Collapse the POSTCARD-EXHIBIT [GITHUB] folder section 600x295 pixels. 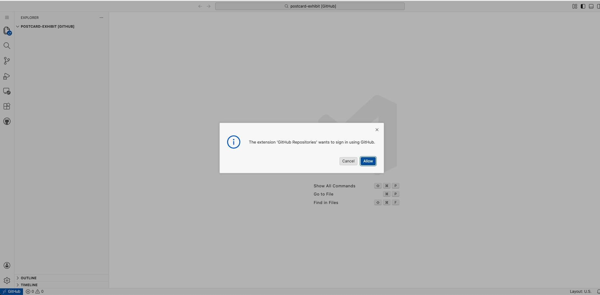[47, 26]
